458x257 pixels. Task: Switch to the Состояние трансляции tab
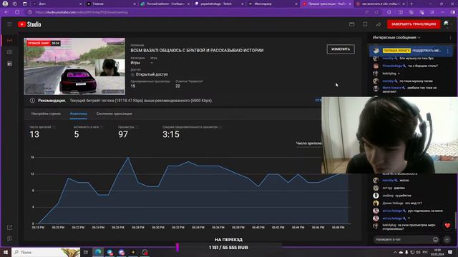point(114,114)
